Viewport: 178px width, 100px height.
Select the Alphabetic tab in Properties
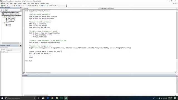click(3, 50)
